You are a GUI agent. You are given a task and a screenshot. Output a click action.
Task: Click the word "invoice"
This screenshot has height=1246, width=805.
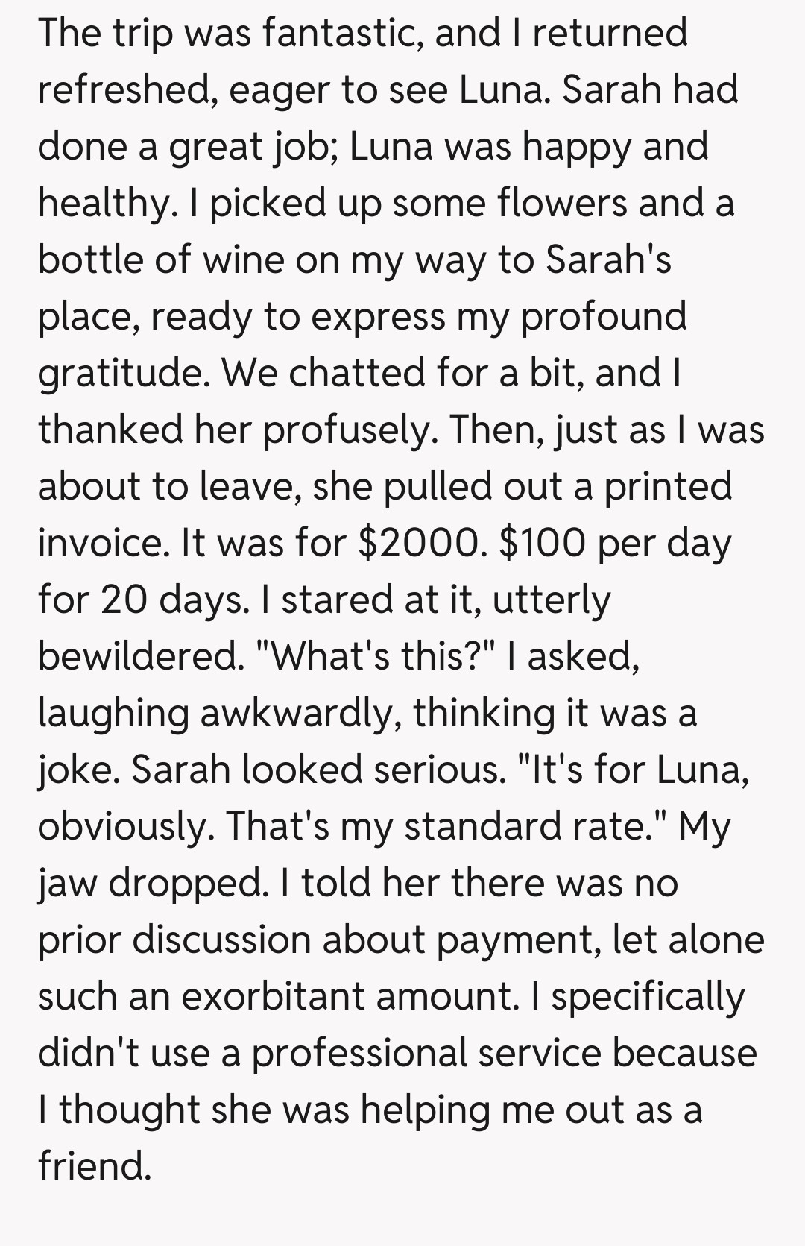coord(103,543)
